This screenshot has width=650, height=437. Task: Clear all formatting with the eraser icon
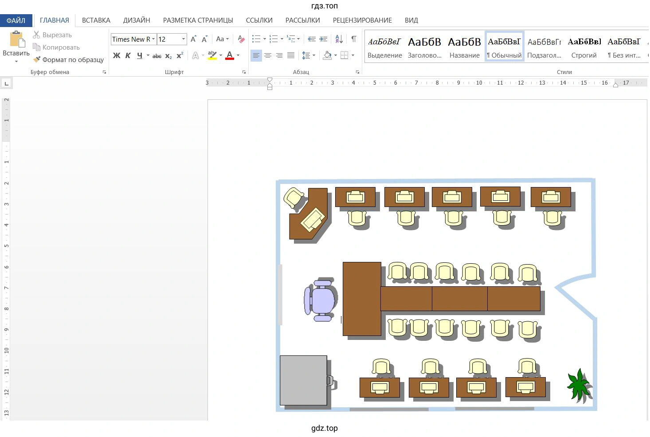(x=241, y=39)
